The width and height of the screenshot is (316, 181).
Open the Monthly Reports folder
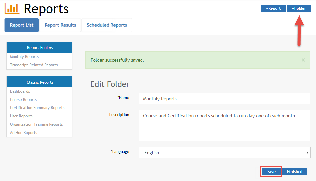24,57
